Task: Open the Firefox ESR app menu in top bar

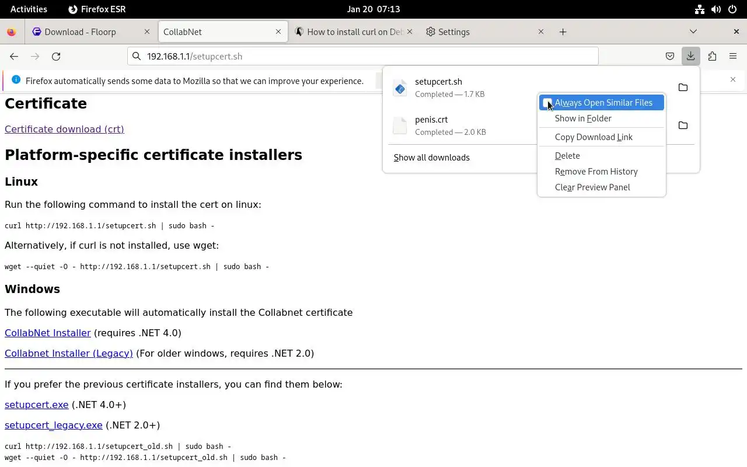Action: click(97, 9)
